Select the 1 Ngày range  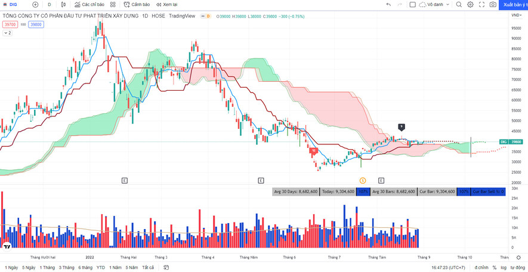[x=11, y=268]
